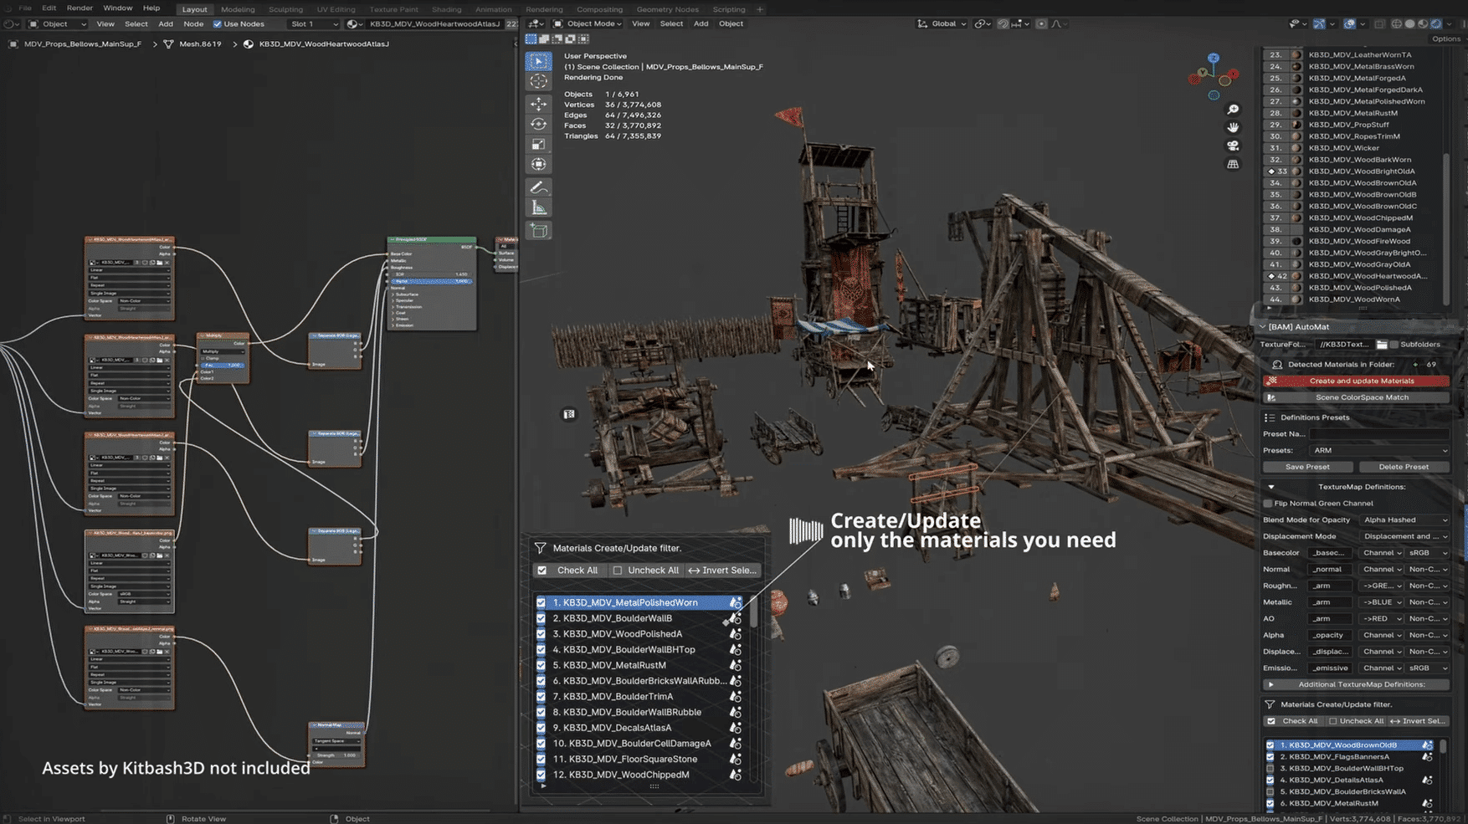The width and height of the screenshot is (1468, 824).
Task: Pick the Annotate pencil tool
Action: coord(538,187)
